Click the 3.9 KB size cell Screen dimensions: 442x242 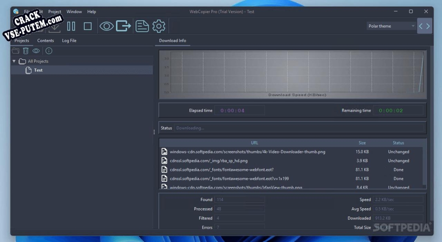tap(362, 160)
